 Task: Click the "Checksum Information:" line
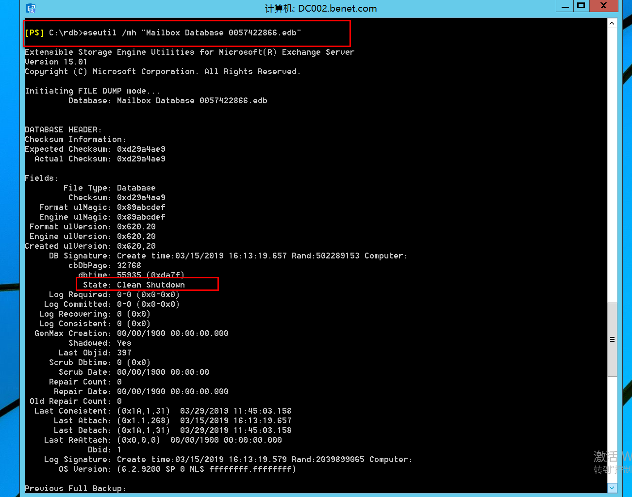(x=76, y=139)
